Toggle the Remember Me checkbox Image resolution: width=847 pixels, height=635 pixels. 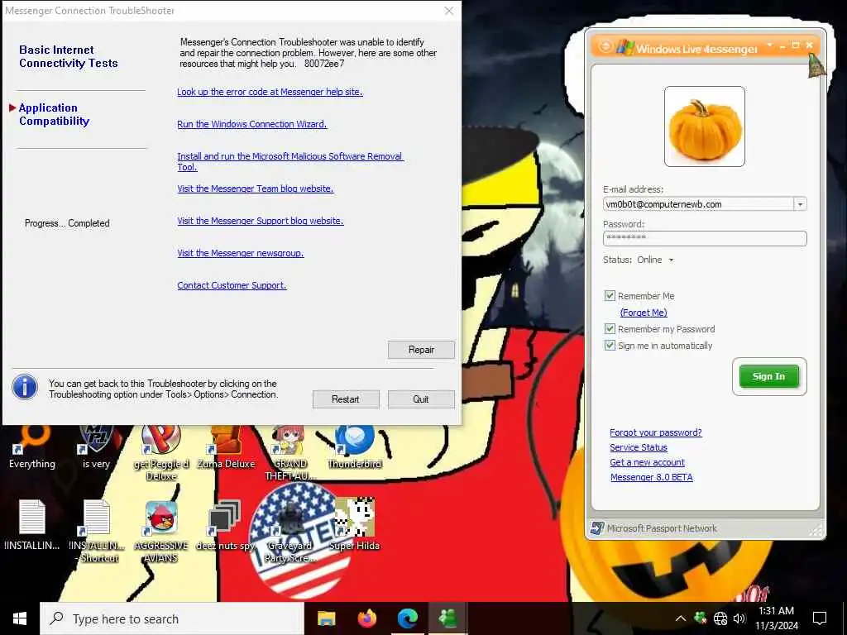point(610,295)
